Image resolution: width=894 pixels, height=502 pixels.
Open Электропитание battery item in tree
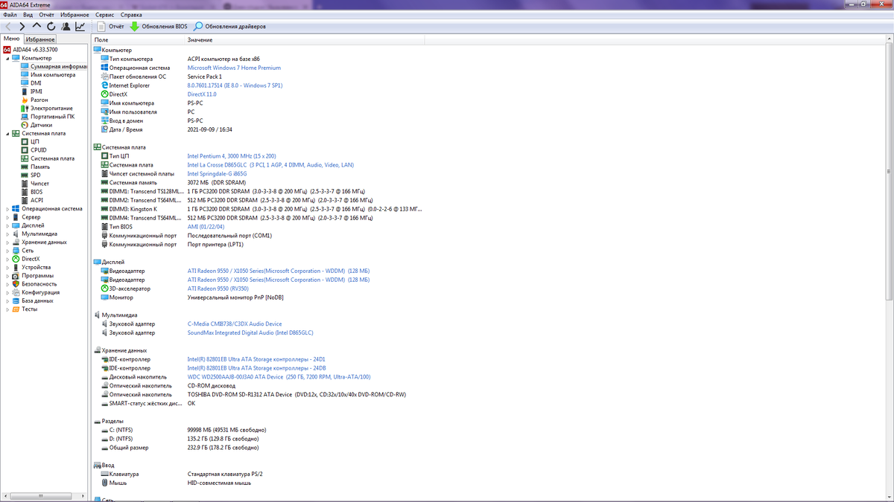tap(46, 108)
